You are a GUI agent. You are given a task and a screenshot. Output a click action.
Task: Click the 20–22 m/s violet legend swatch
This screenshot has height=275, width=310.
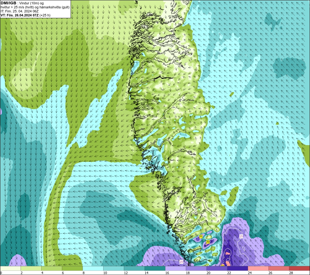[217, 268]
